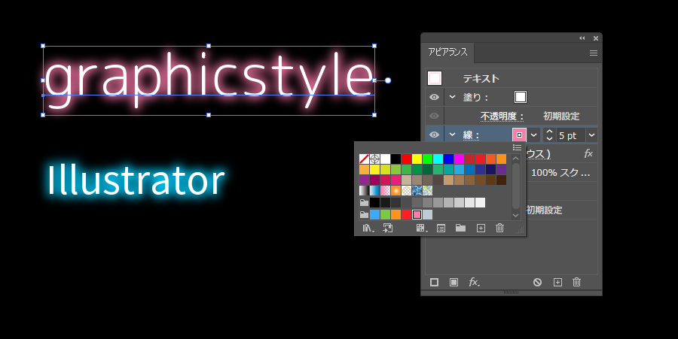Pick the pure red swatch in top row
Viewport: 678px width, 339px height.
coord(406,159)
